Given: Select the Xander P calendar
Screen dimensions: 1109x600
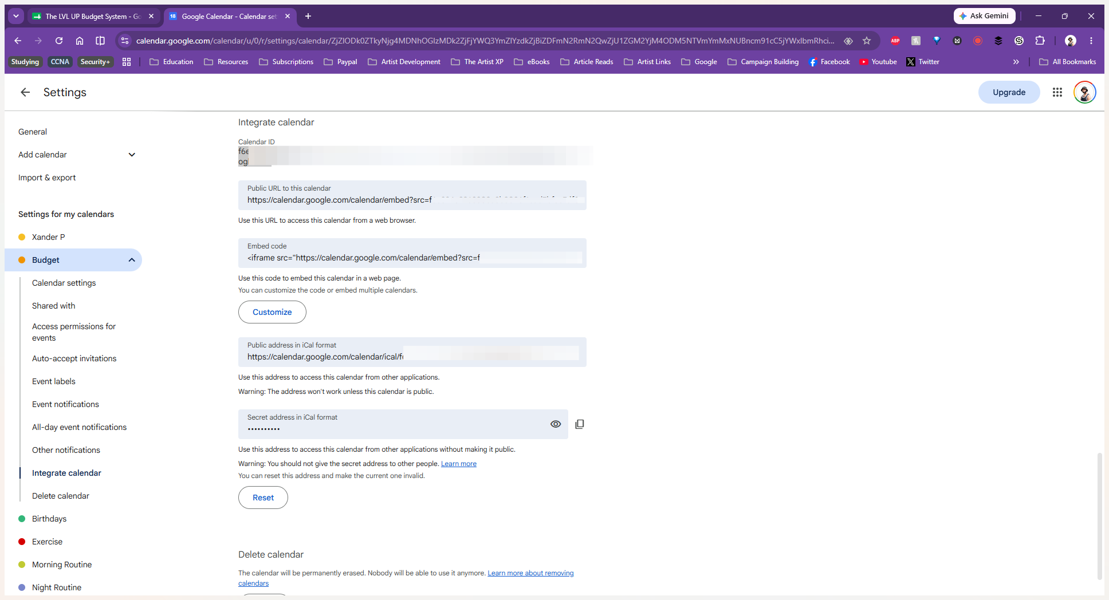Looking at the screenshot, I should [x=48, y=237].
